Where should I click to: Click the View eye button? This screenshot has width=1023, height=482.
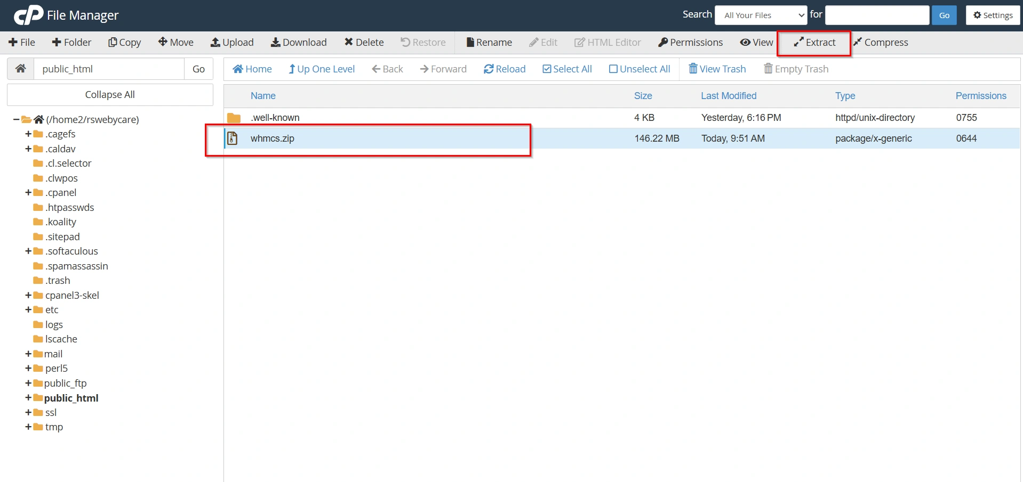756,42
